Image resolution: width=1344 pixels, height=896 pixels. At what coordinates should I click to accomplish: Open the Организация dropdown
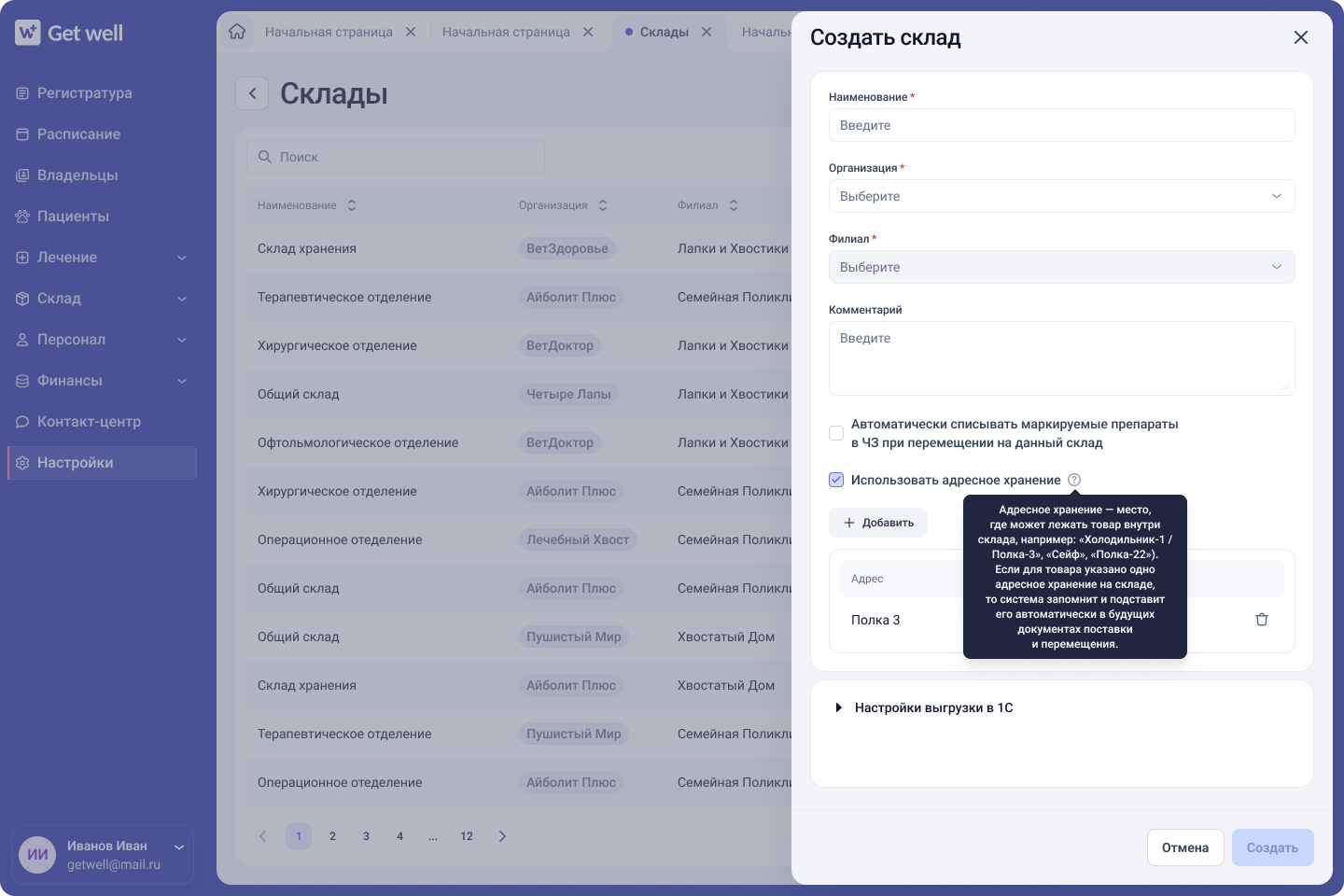(x=1062, y=196)
